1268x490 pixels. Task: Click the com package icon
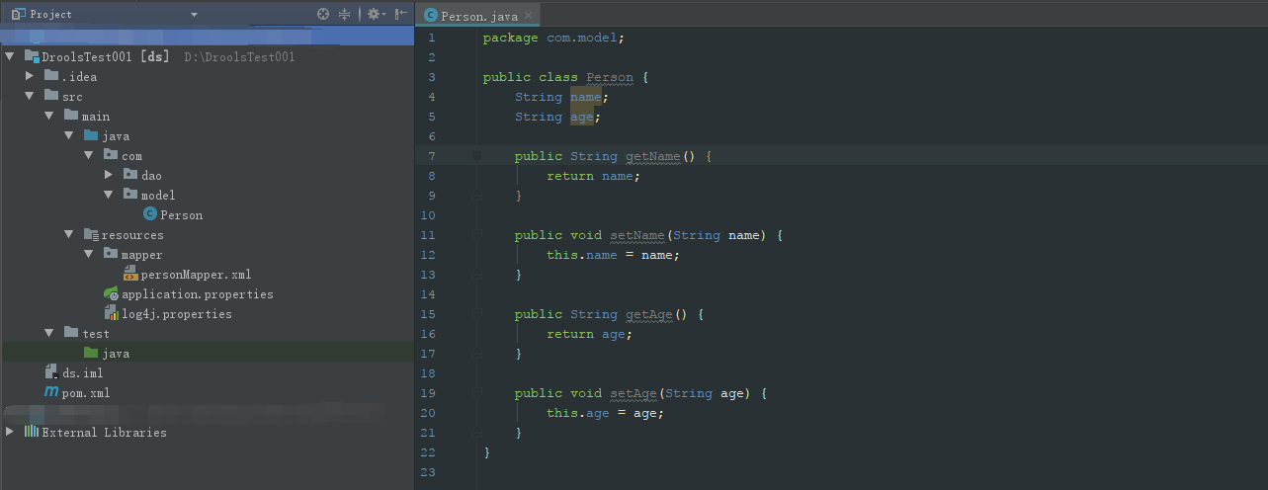[110, 155]
